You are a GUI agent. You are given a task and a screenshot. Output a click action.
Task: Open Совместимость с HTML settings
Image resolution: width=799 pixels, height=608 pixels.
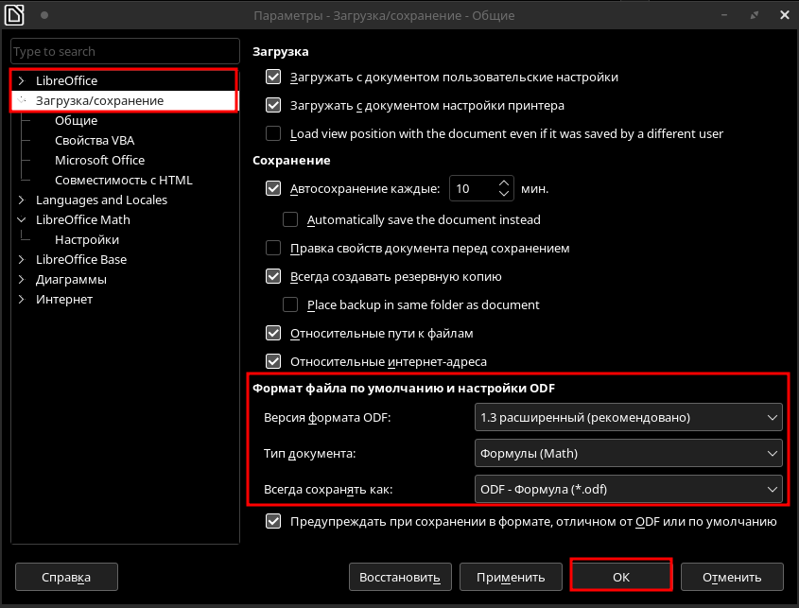point(123,181)
